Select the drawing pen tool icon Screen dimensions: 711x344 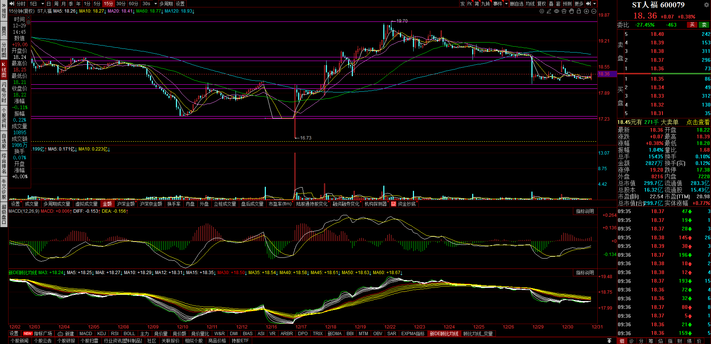[x=549, y=11]
